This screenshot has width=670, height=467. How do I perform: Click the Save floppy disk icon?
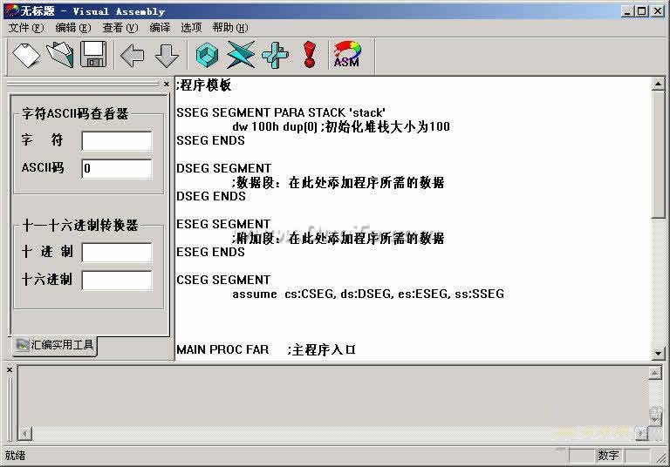93,56
